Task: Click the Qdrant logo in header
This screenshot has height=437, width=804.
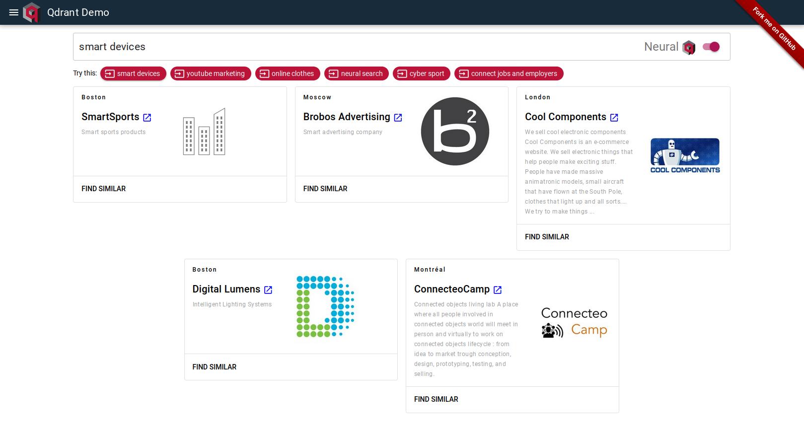Action: [31, 12]
